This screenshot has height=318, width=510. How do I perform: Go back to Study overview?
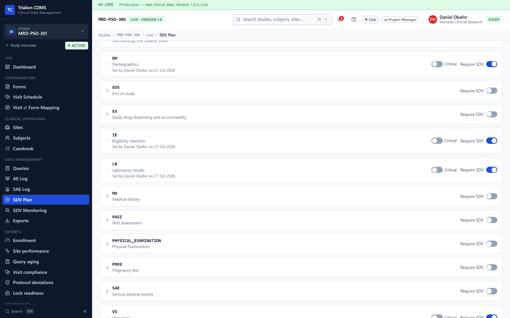point(21,45)
